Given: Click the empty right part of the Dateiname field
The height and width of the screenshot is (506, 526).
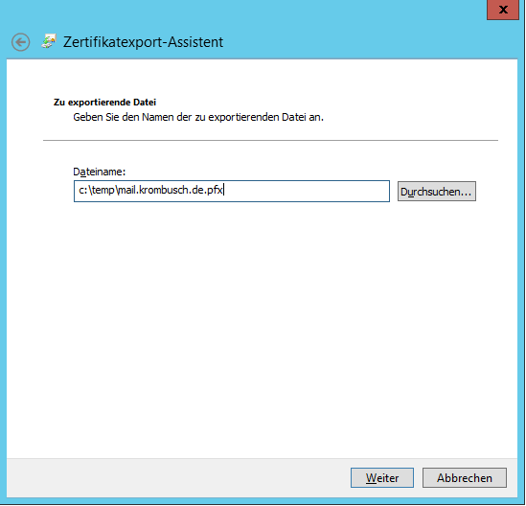Looking at the screenshot, I should tap(306, 191).
